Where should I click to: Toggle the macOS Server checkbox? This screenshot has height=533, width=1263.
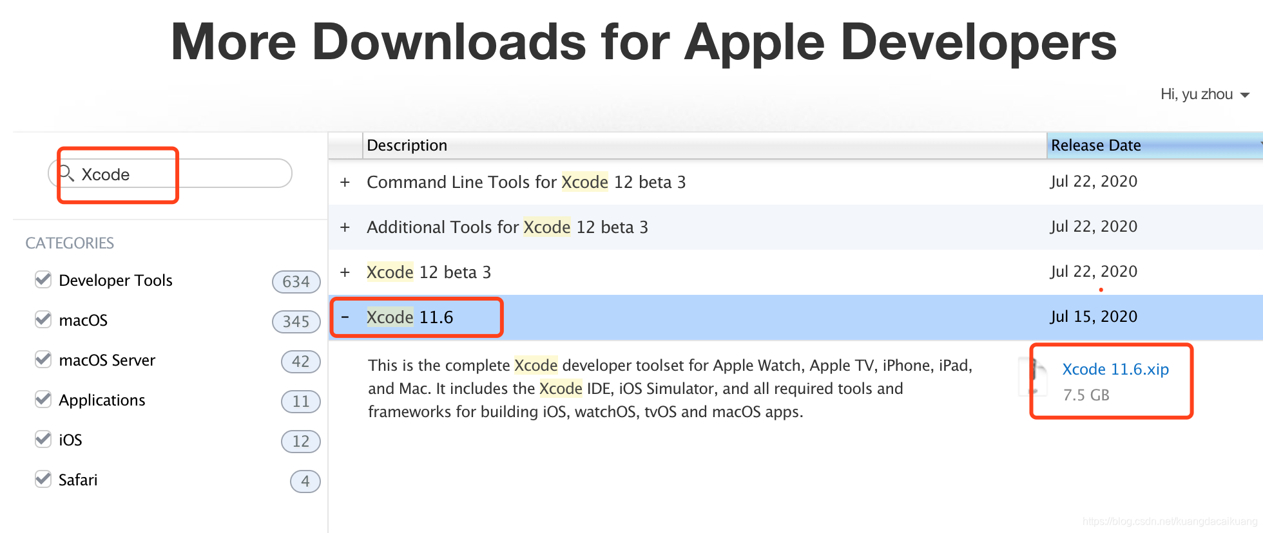tap(43, 360)
